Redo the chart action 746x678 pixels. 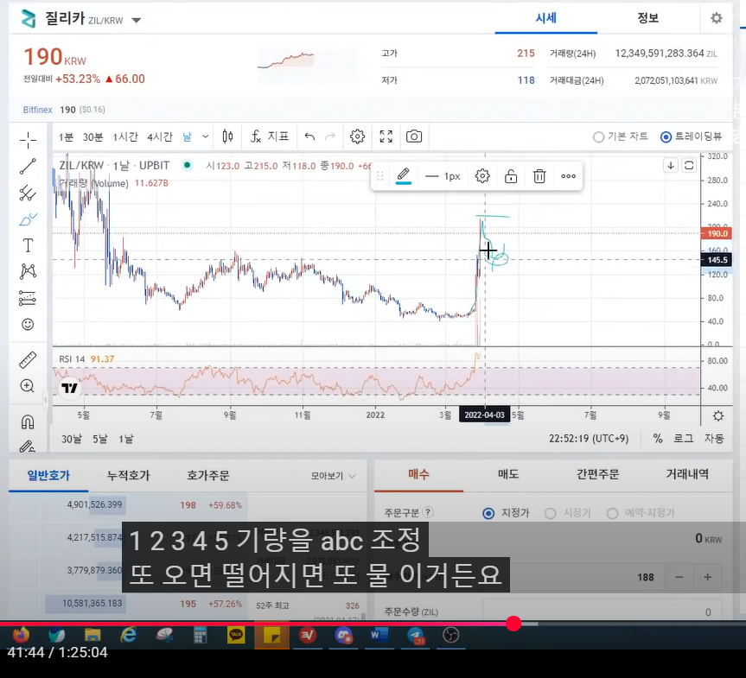[x=329, y=137]
